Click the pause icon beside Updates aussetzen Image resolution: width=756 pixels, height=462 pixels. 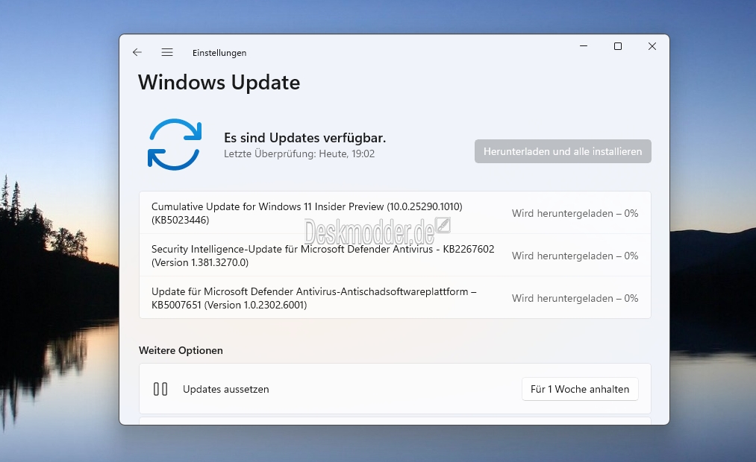(x=160, y=389)
